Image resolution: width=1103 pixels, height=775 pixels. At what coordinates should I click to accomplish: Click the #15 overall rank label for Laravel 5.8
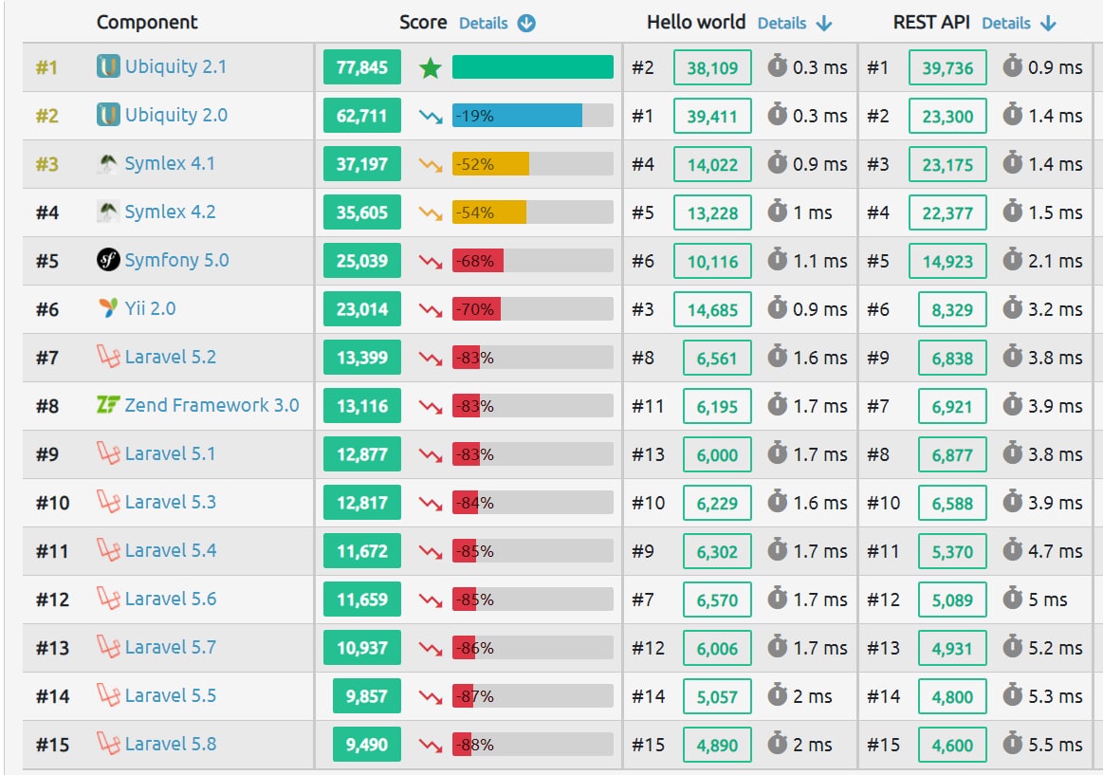point(53,745)
